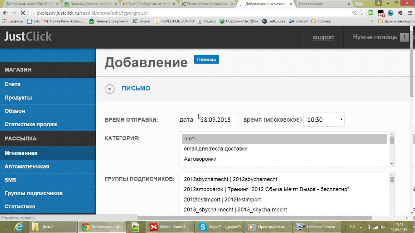Open Группы подписчиков in the sidebar
This screenshot has height=233, width=415.
pos(48,193)
